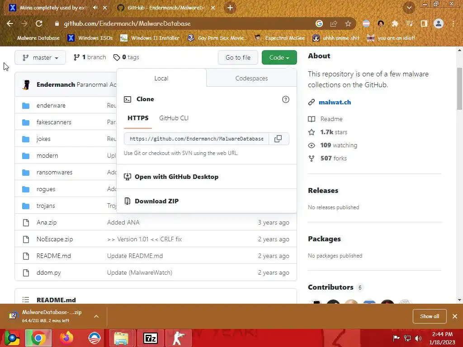Open the NoEscape.zip file
463x347 pixels.
(x=55, y=239)
